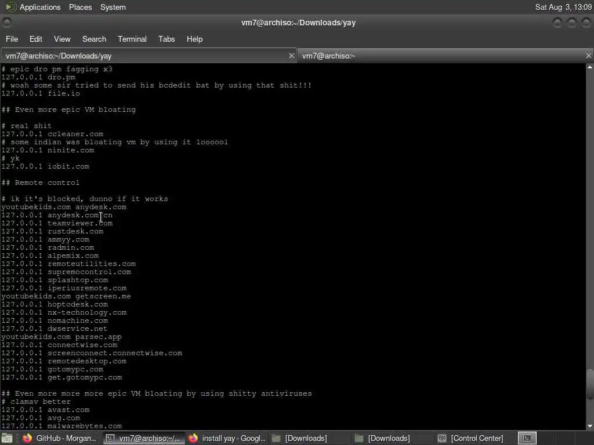Open the Search menu in terminal
The height and width of the screenshot is (445, 594).
pos(94,39)
